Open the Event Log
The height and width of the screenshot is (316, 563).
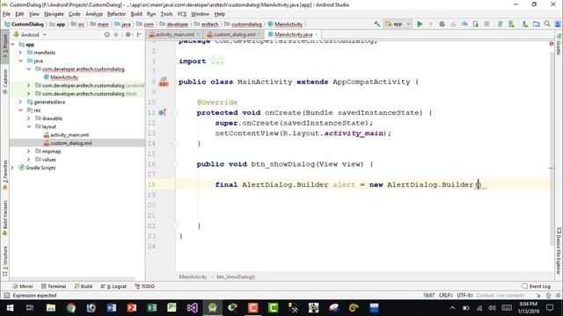point(536,286)
